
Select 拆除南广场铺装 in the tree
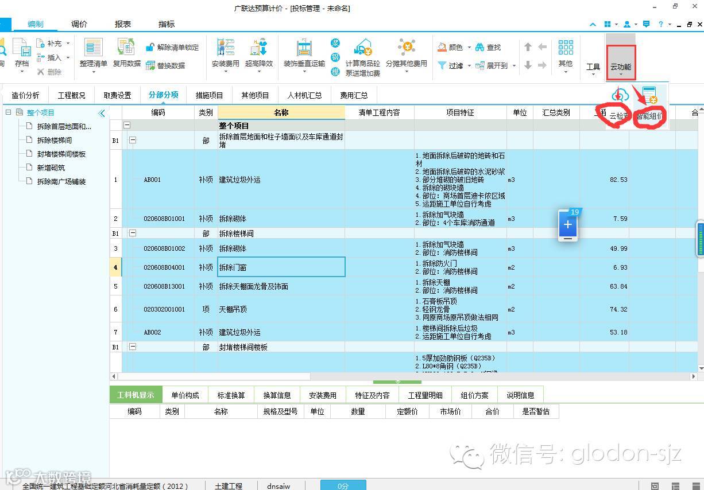click(x=61, y=181)
